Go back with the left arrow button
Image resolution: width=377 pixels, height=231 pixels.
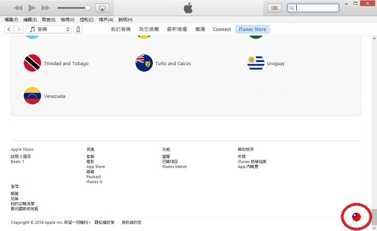tap(9, 29)
